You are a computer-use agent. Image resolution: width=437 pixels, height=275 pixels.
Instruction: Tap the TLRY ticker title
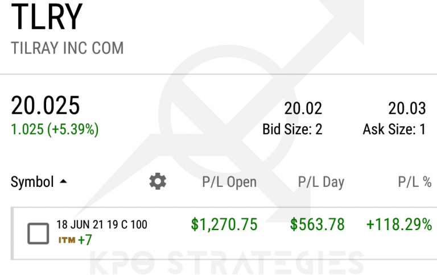(47, 18)
